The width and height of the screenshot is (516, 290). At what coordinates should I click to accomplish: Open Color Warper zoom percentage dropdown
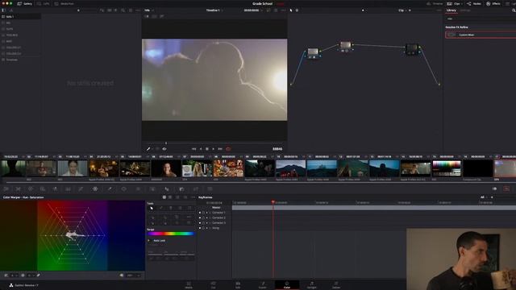(x=134, y=275)
